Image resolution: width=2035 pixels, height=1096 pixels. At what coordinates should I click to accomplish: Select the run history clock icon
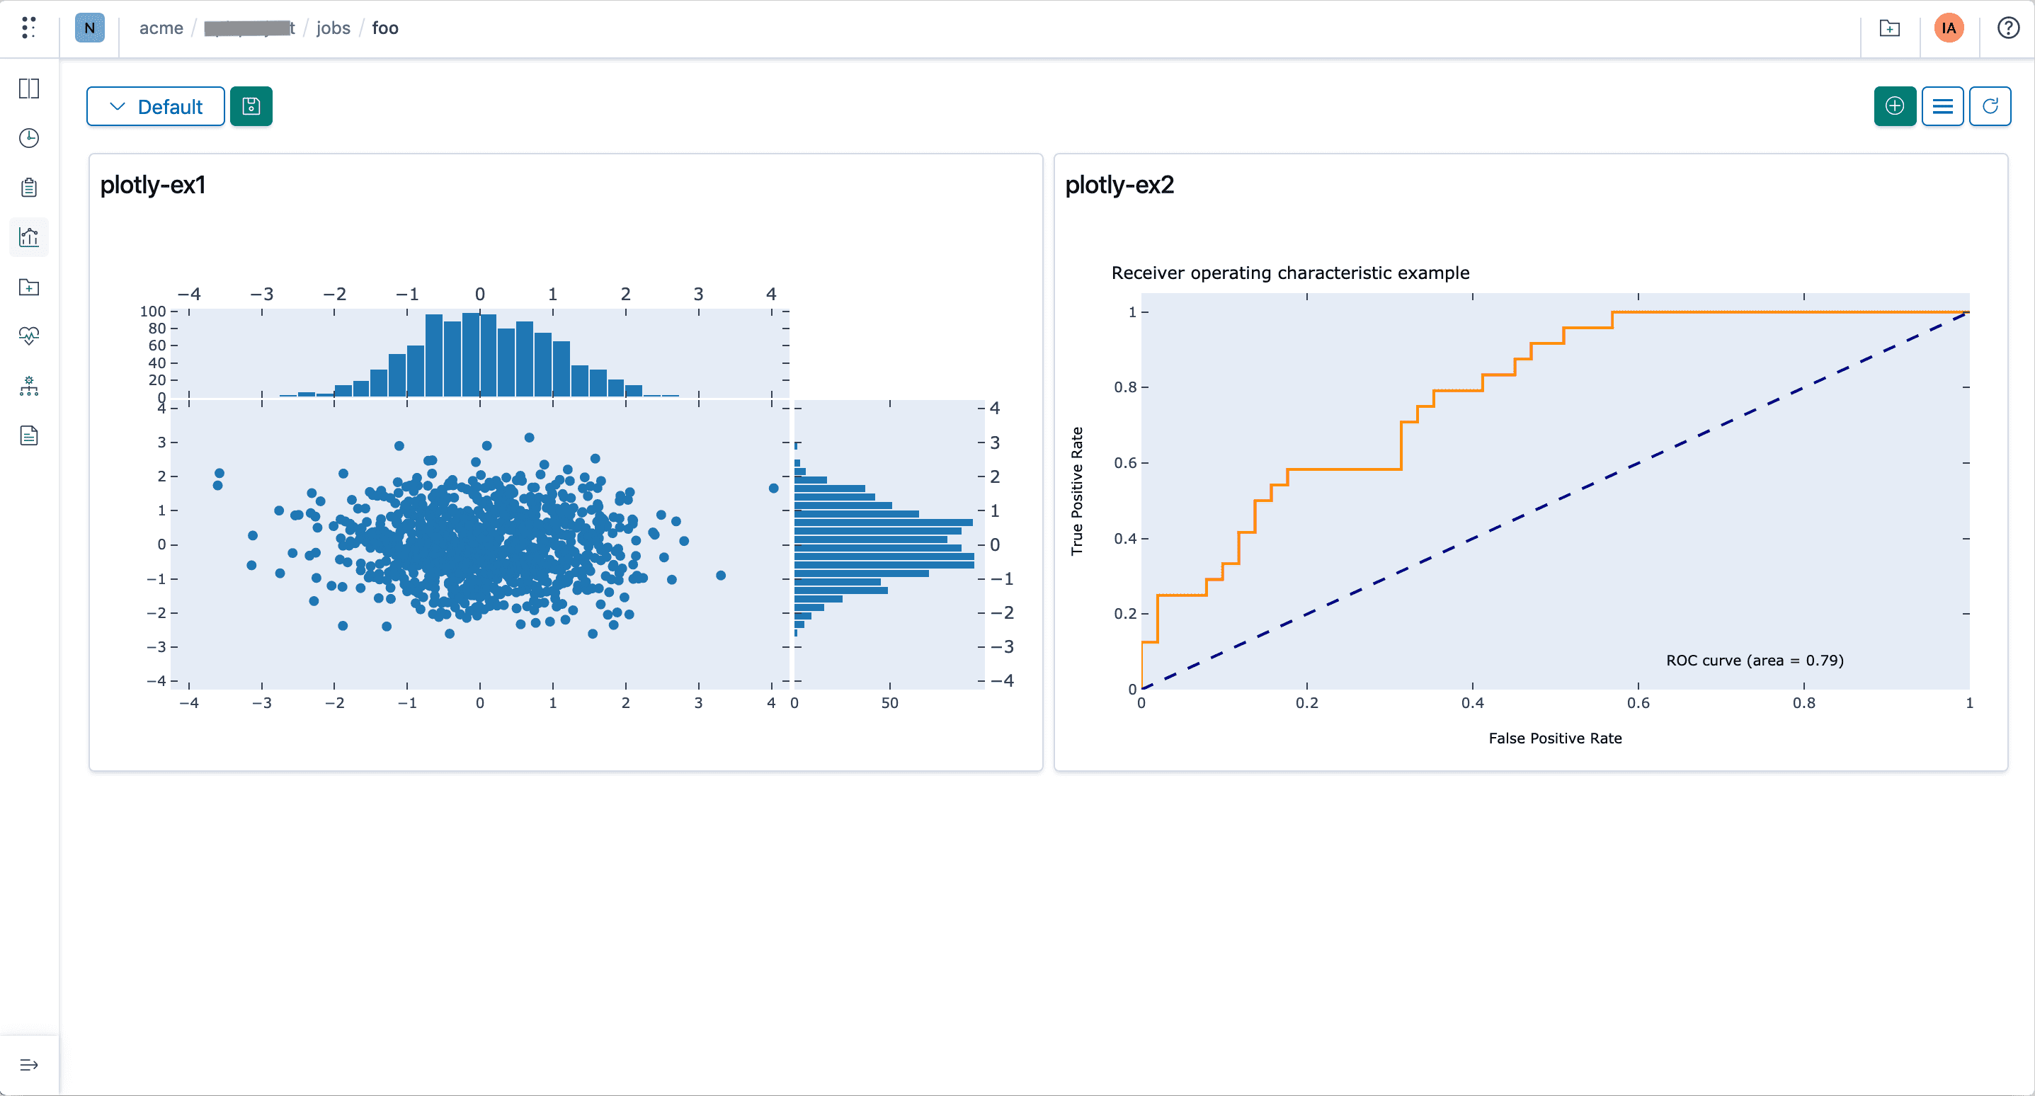pyautogui.click(x=28, y=137)
